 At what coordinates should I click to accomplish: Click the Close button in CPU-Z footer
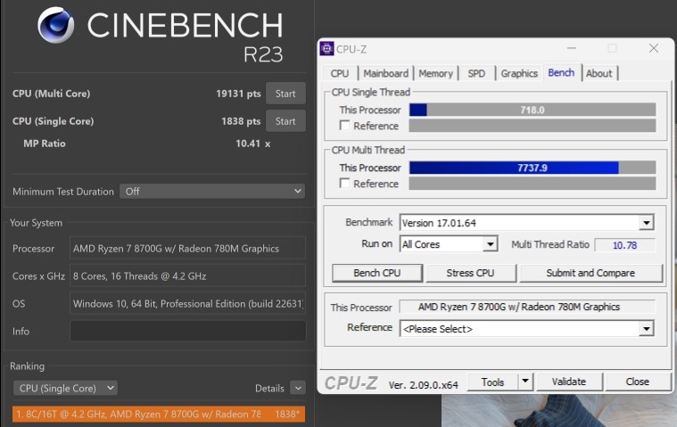(637, 382)
